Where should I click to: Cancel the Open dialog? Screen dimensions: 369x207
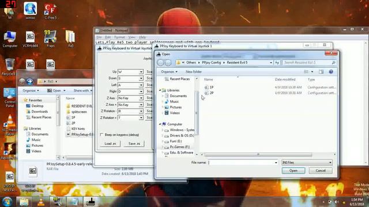[x=321, y=171]
